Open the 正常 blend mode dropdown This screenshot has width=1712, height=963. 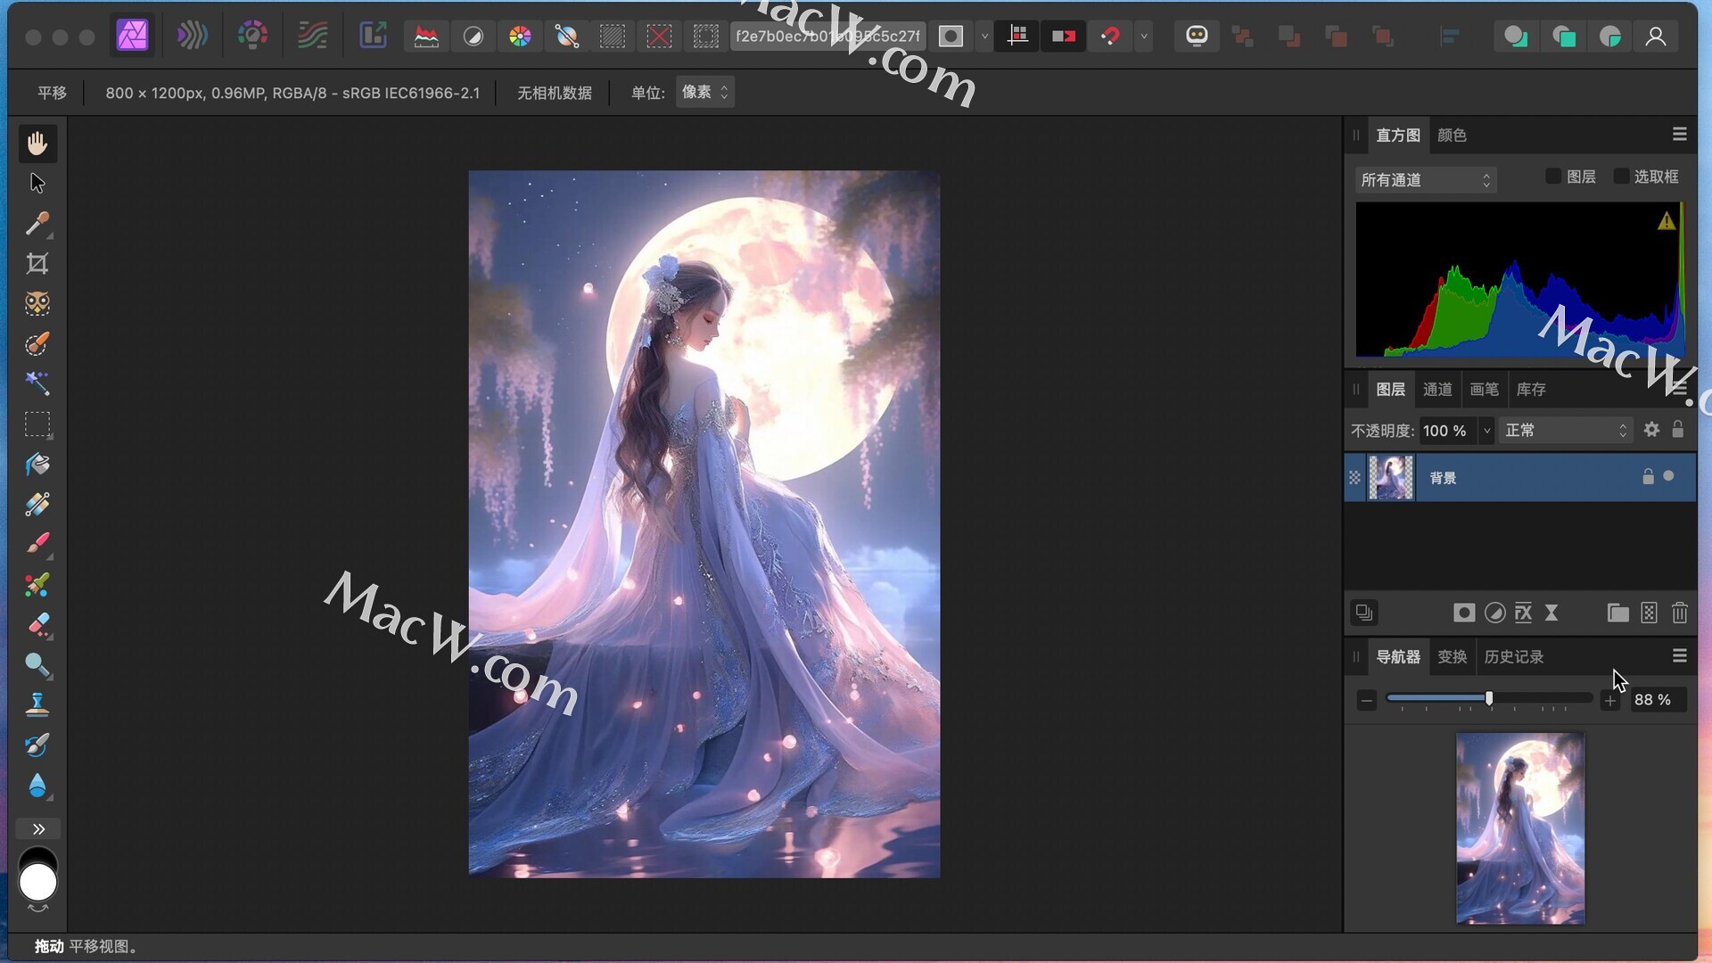pos(1565,431)
